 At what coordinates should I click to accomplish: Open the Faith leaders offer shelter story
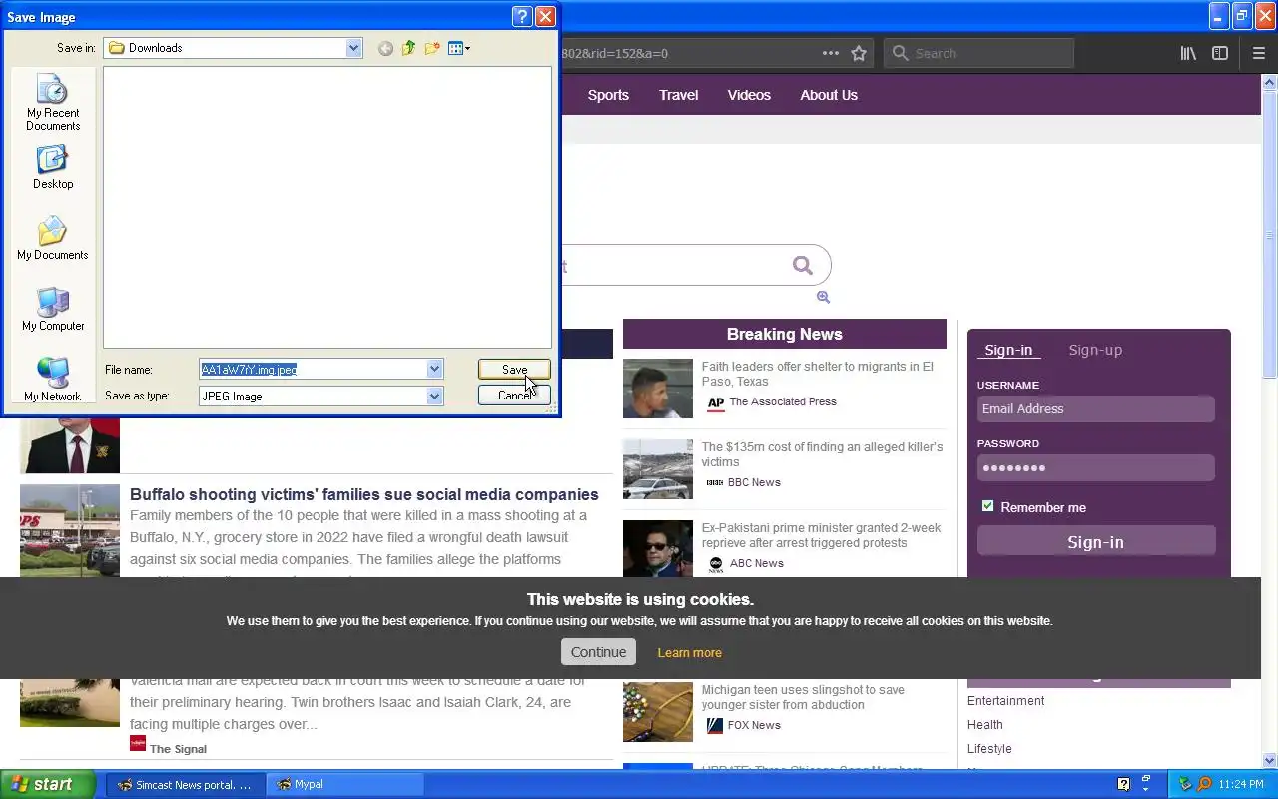pos(818,374)
